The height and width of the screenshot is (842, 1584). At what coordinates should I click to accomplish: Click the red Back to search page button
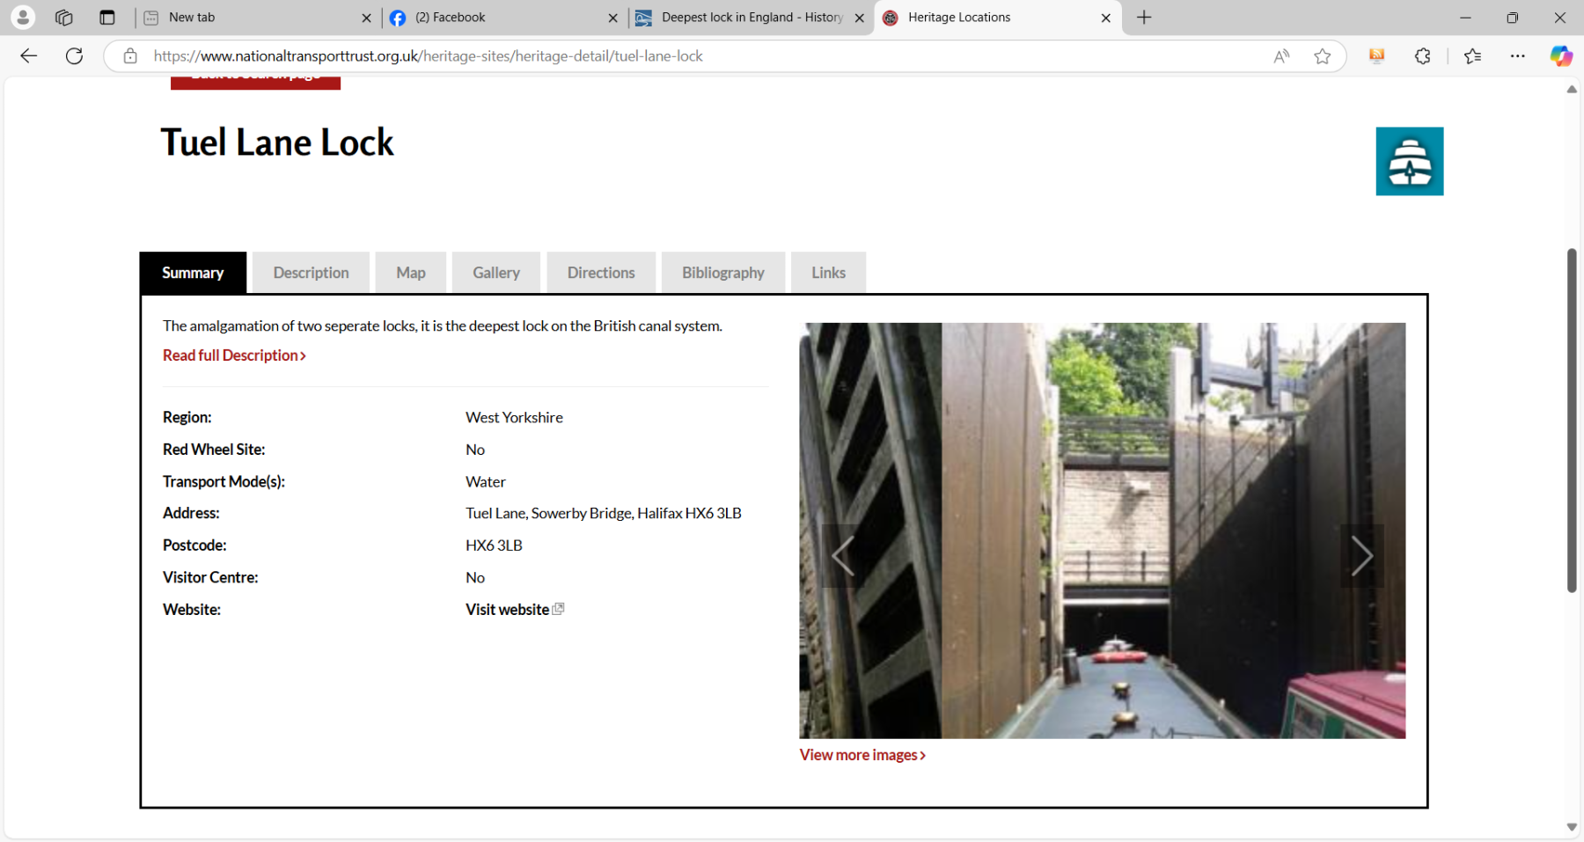click(x=255, y=82)
